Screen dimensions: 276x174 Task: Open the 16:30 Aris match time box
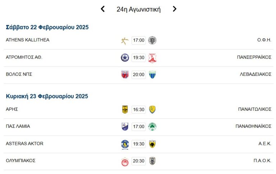point(138,109)
